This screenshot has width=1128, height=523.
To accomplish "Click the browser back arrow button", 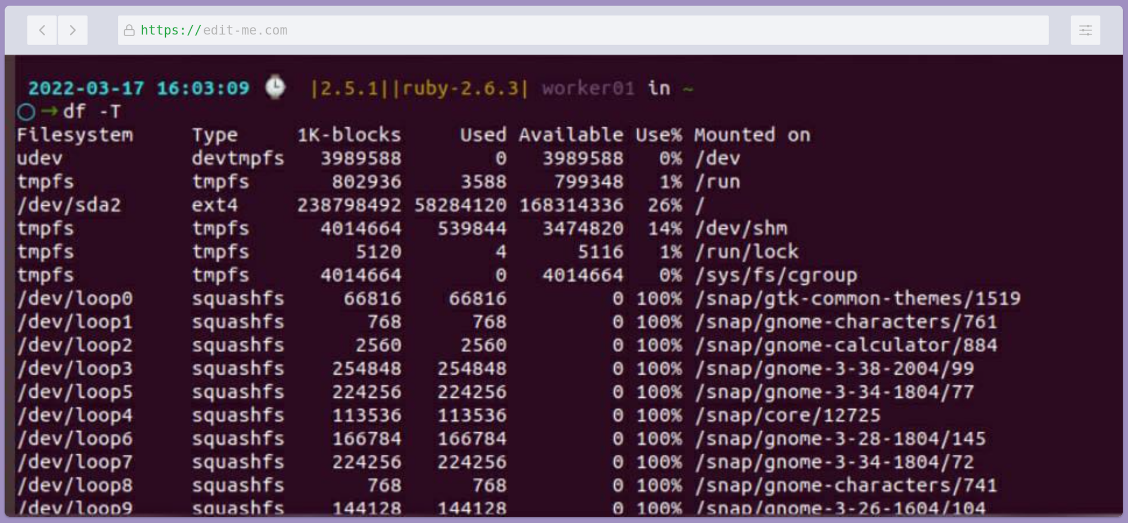I will 42,30.
